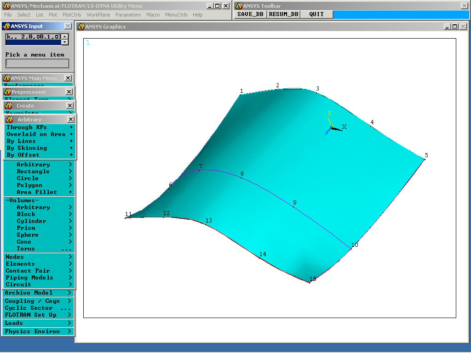Open the File menu
This screenshot has height=353, width=471.
coord(8,15)
